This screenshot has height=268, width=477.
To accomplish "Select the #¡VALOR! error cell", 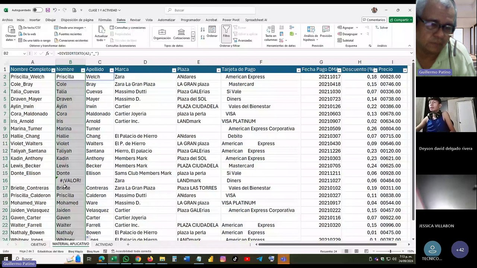I will (x=70, y=181).
